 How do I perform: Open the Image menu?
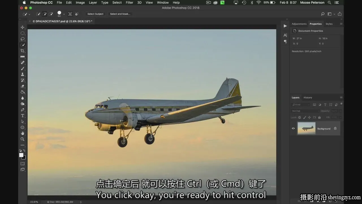(80, 3)
